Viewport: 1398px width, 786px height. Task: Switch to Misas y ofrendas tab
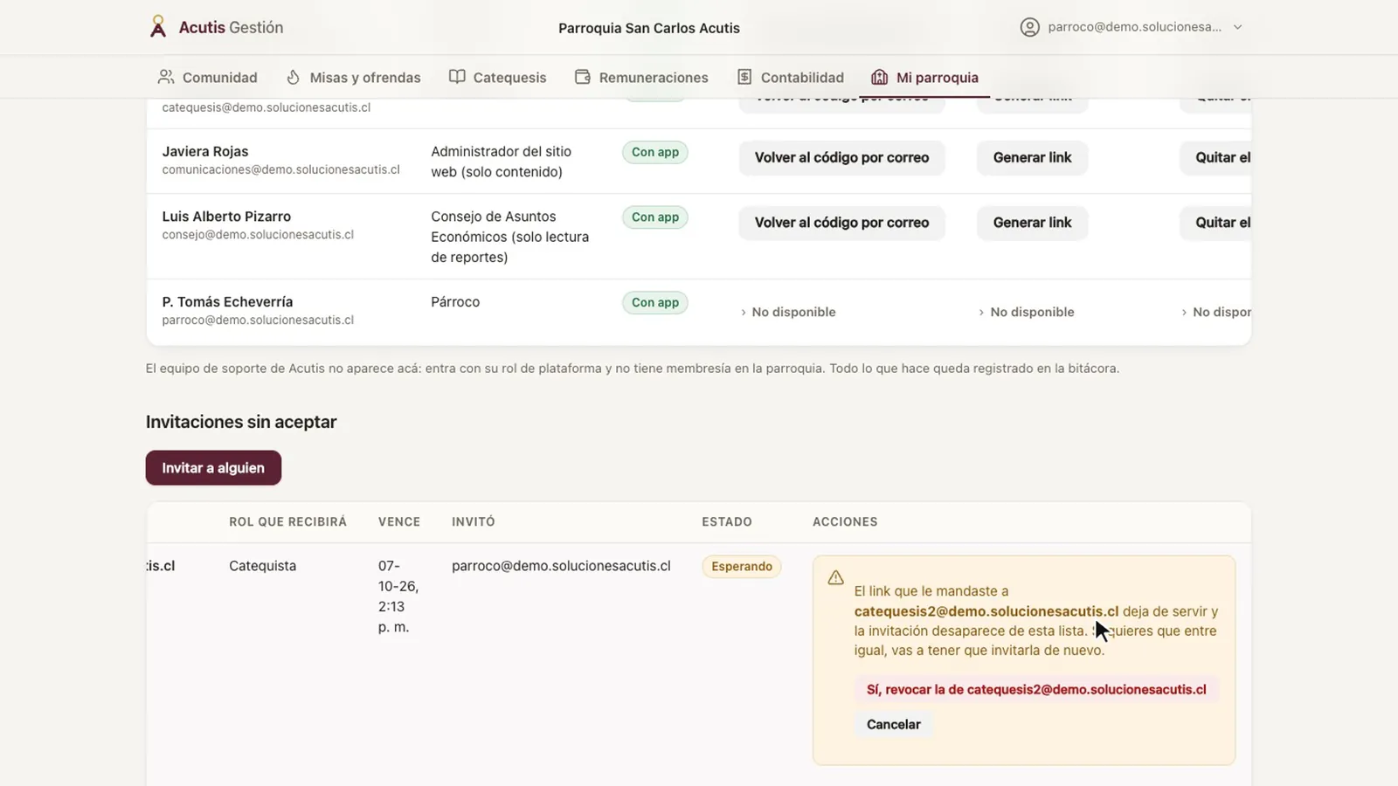click(354, 77)
